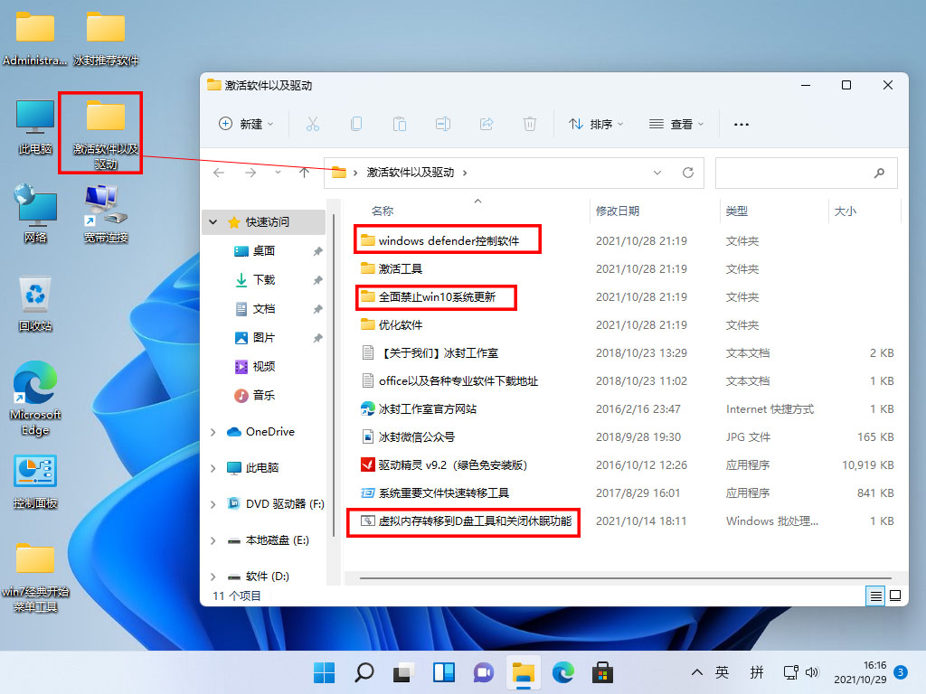Click the Cut scissors icon in toolbar
The image size is (926, 694).
312,124
